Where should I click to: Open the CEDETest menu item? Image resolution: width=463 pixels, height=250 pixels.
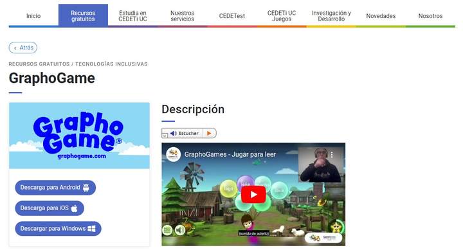pos(232,16)
